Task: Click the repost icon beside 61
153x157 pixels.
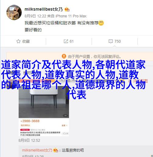Action: coord(66,41)
